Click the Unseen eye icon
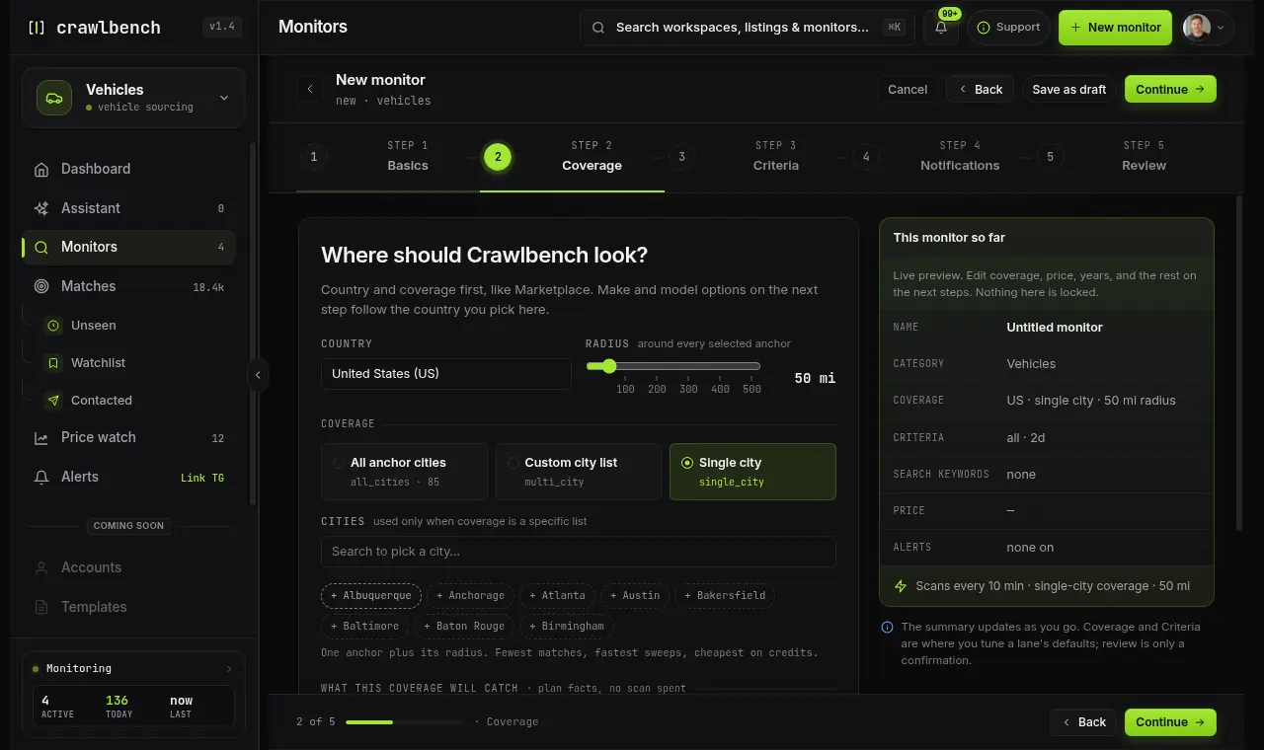The width and height of the screenshot is (1264, 750). pos(53,326)
